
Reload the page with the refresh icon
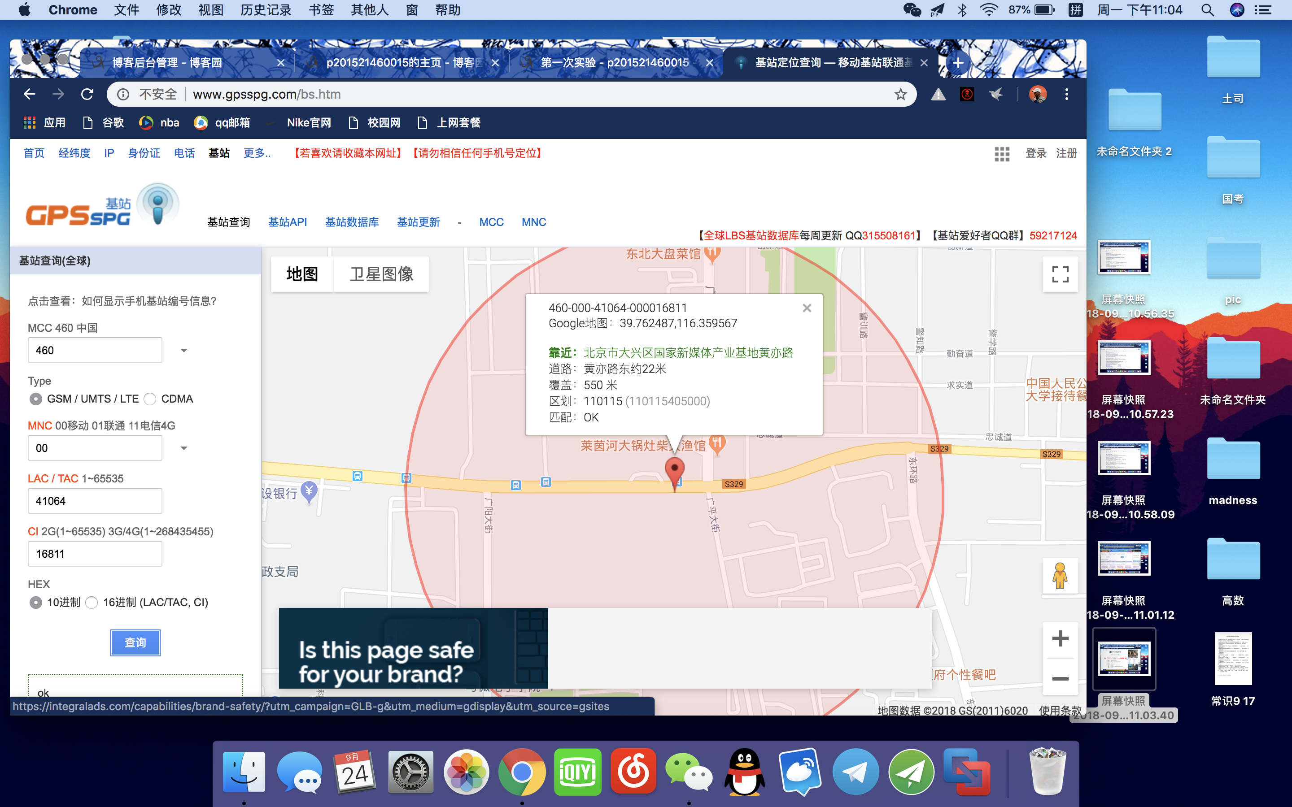coord(87,95)
